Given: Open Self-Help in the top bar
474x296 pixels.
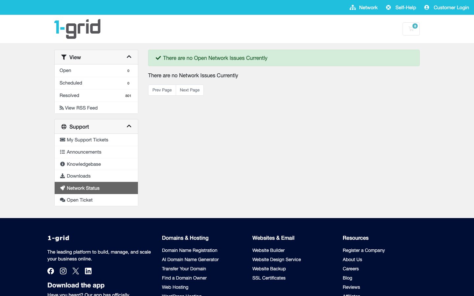Looking at the screenshot, I should 401,7.
